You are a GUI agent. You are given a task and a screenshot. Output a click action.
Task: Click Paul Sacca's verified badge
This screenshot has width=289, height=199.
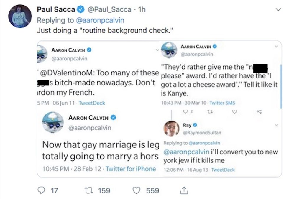(x=80, y=10)
